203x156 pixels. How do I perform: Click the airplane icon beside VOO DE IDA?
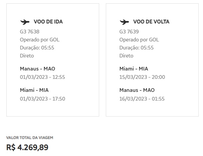(25, 22)
